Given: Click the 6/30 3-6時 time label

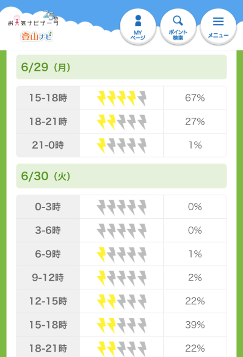Looking at the screenshot, I should coord(48,230).
